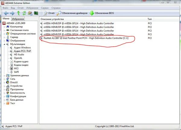The height and width of the screenshot is (130, 181).
Task: Click the SAPI icon in tree
Action: (x=11, y=72)
